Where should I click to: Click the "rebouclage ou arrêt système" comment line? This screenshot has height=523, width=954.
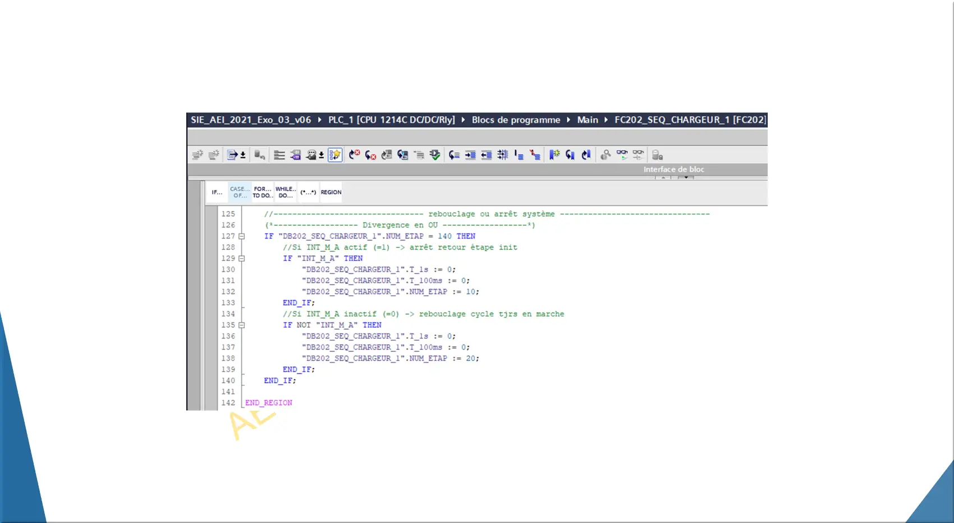(487, 214)
